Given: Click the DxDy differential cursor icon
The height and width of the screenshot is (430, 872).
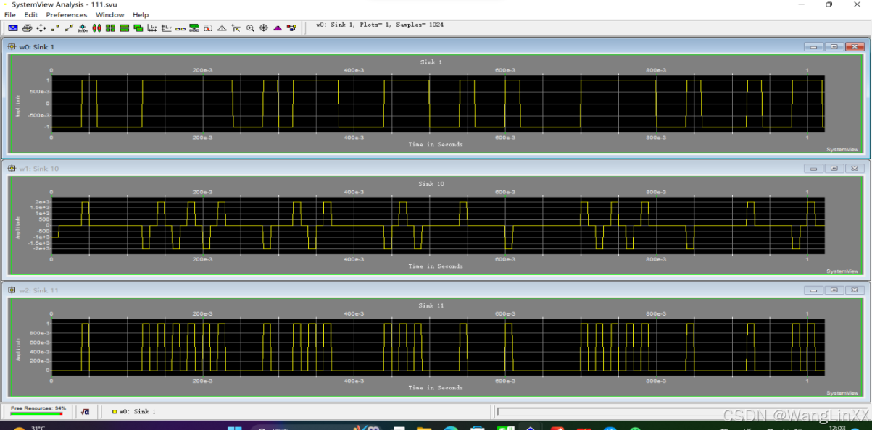Looking at the screenshot, I should [83, 28].
